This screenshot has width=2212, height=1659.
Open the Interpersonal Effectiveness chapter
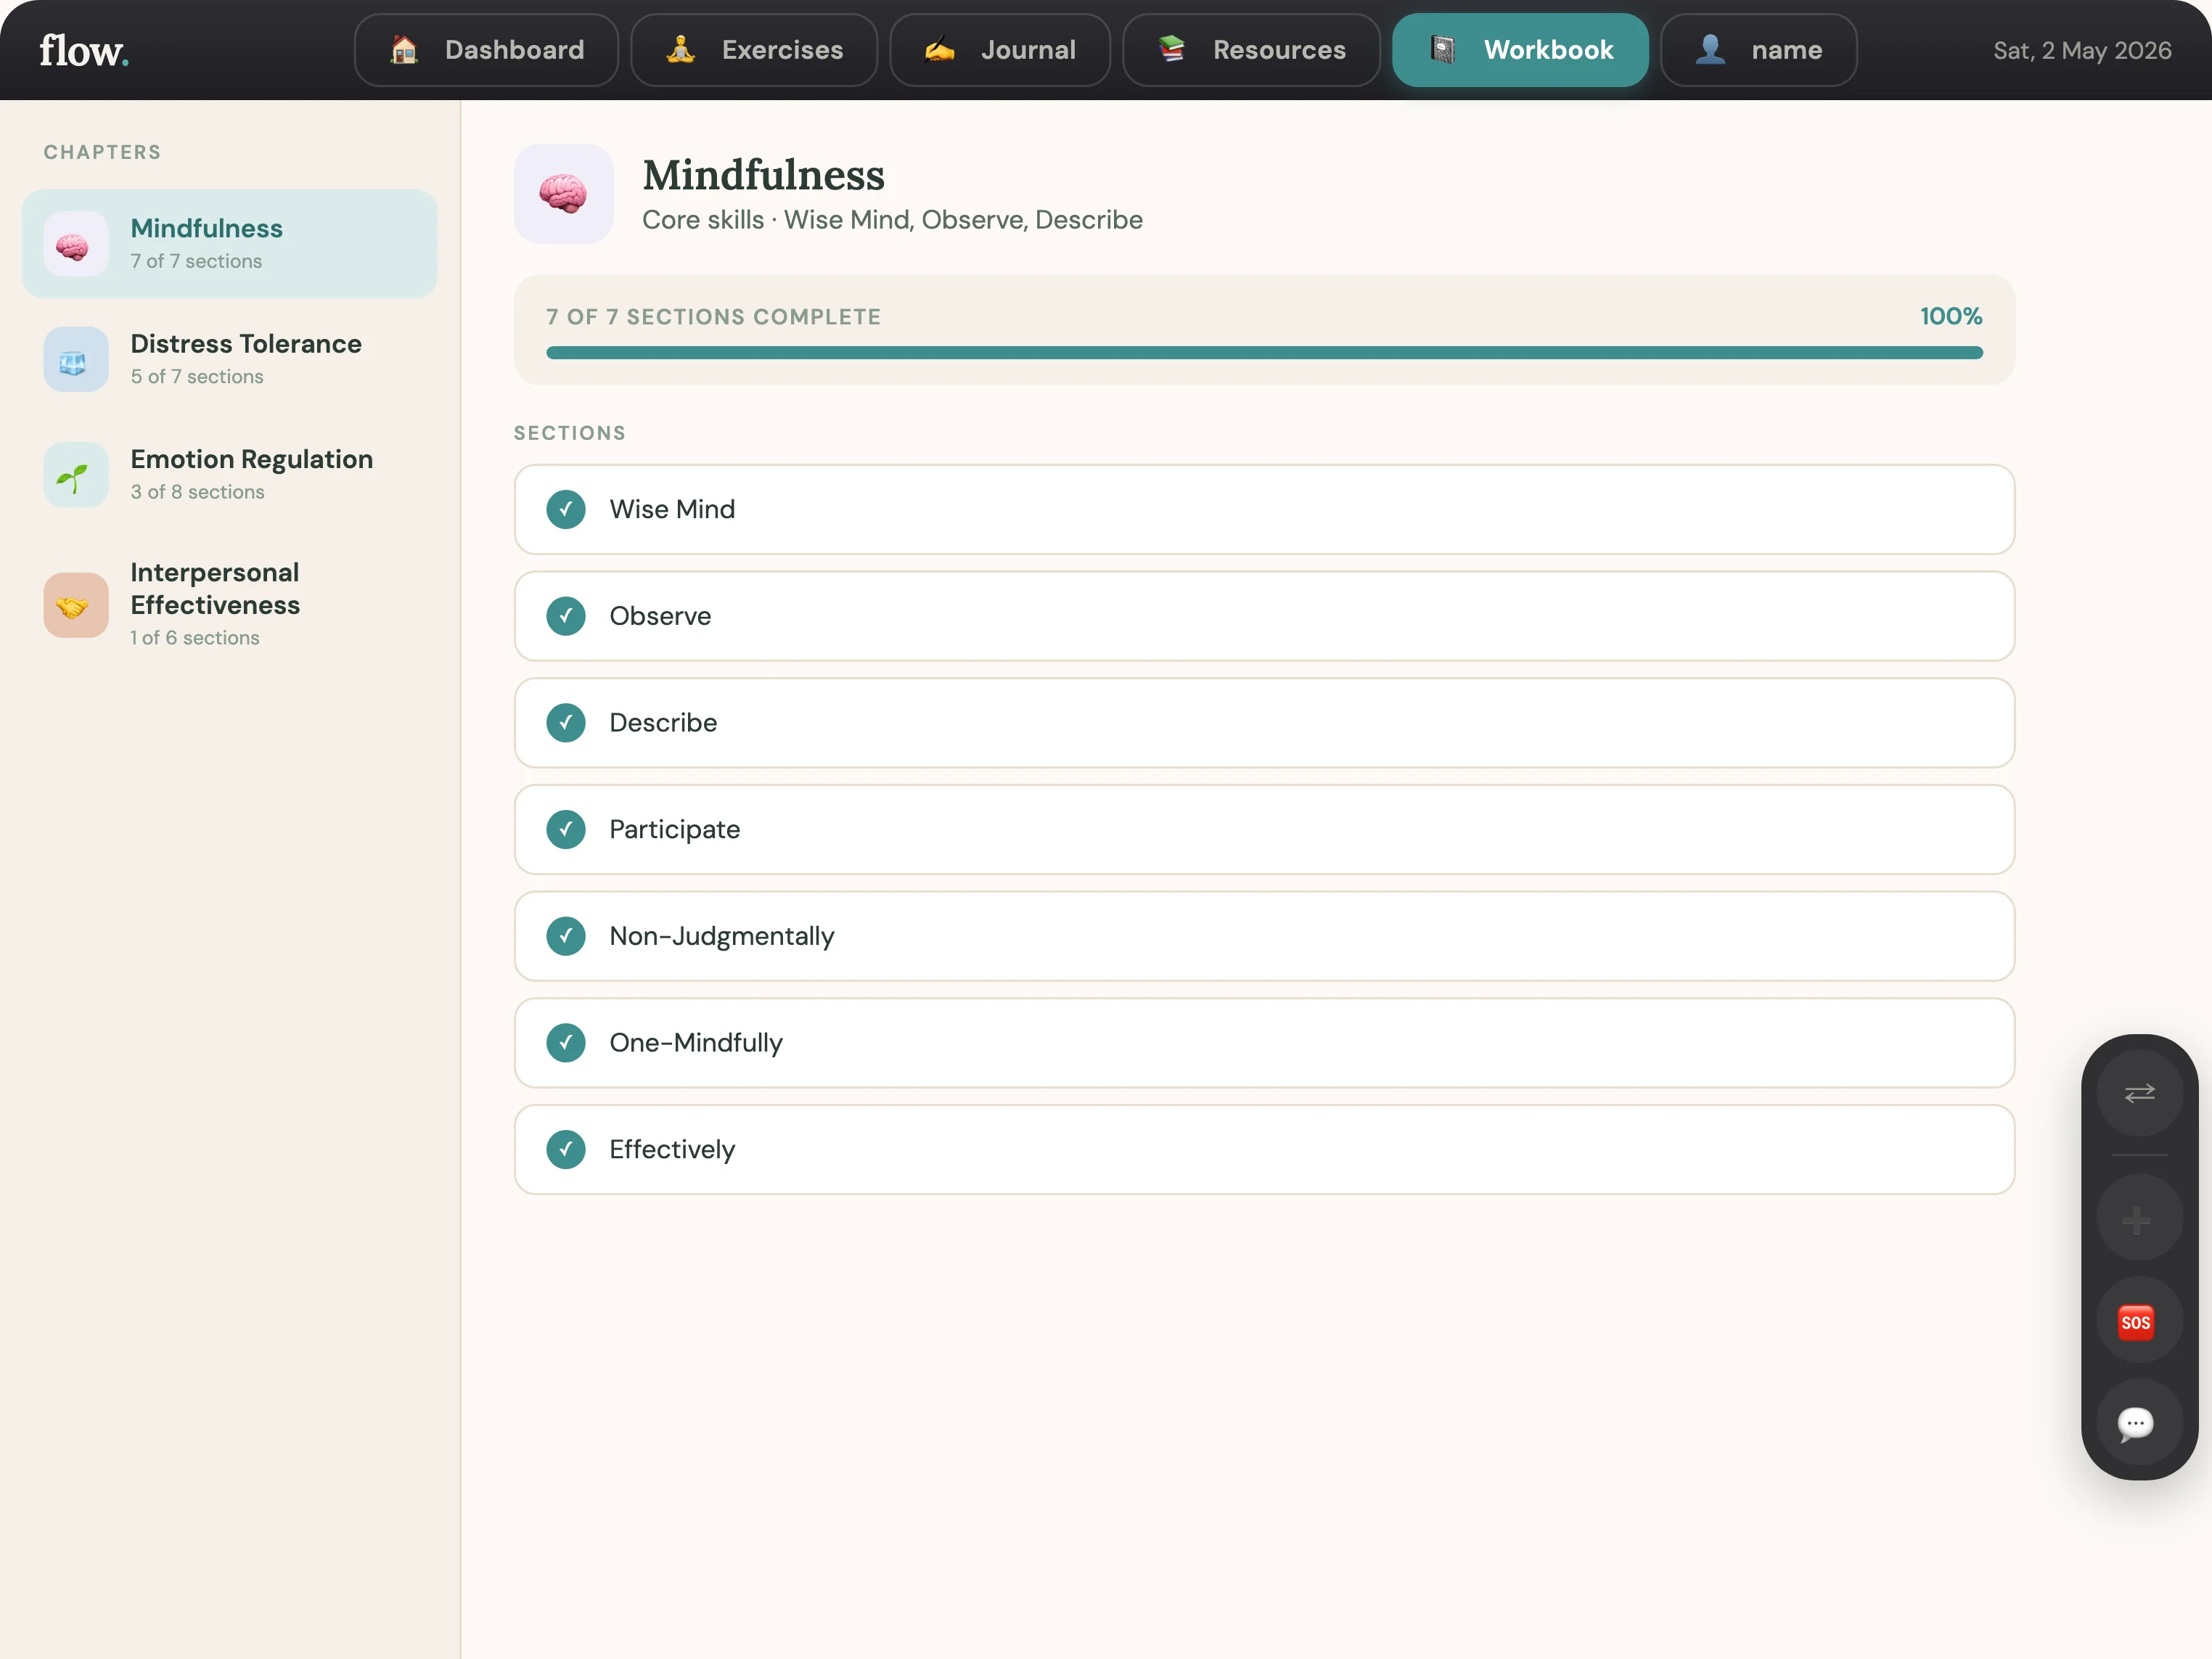pos(230,605)
